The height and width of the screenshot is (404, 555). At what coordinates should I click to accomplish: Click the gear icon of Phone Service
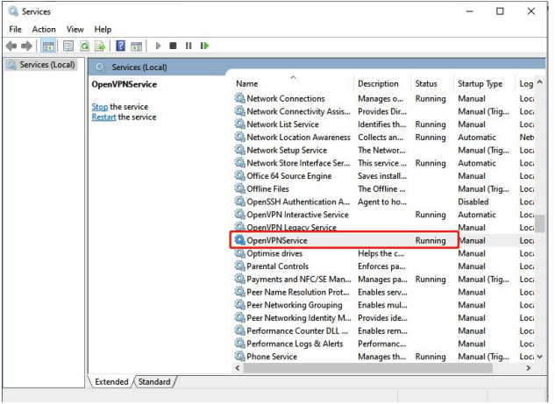pos(239,356)
